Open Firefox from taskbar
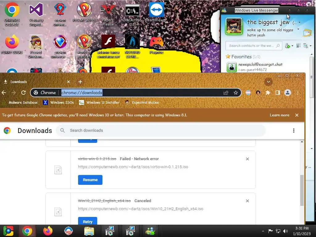 [48, 231]
